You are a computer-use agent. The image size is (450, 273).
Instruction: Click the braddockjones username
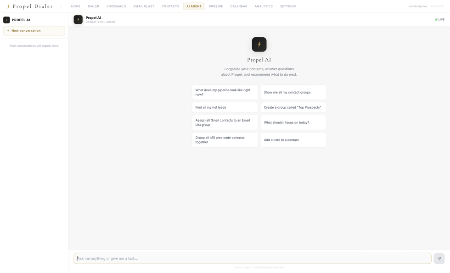[x=417, y=6]
